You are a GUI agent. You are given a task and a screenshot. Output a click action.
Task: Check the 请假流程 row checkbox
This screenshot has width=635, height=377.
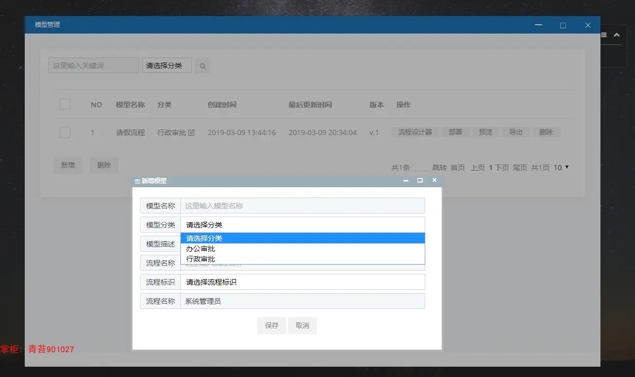click(65, 133)
